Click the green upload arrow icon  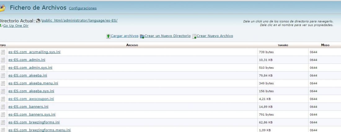tap(108, 36)
